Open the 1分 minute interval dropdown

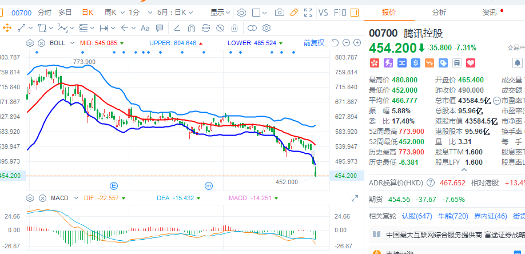(140, 13)
